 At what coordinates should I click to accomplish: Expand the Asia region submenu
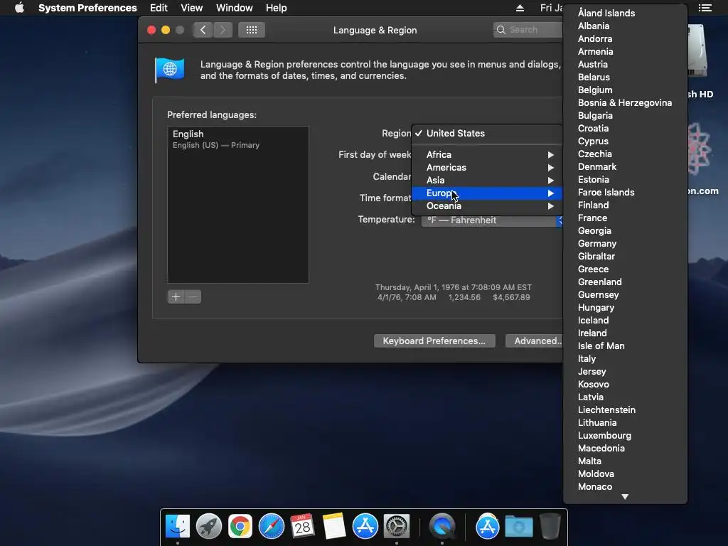(x=487, y=180)
